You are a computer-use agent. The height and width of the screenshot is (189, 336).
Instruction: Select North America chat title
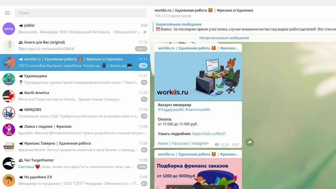36,93
